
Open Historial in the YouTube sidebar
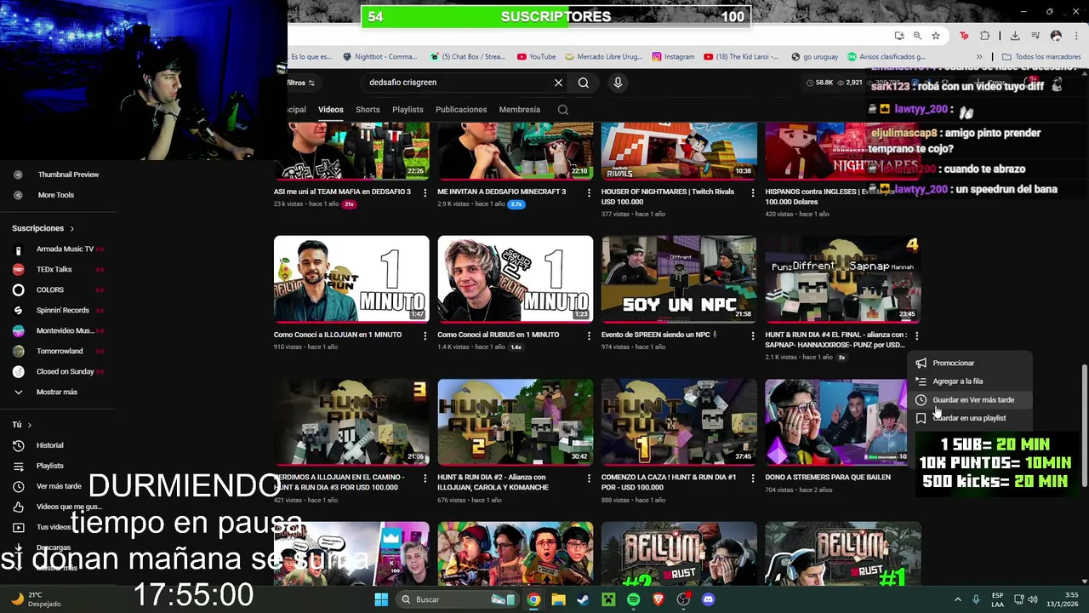49,445
